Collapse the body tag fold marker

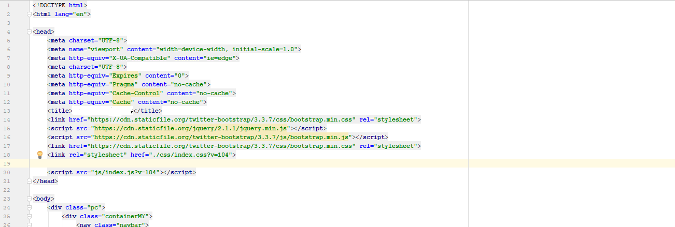(x=30, y=199)
